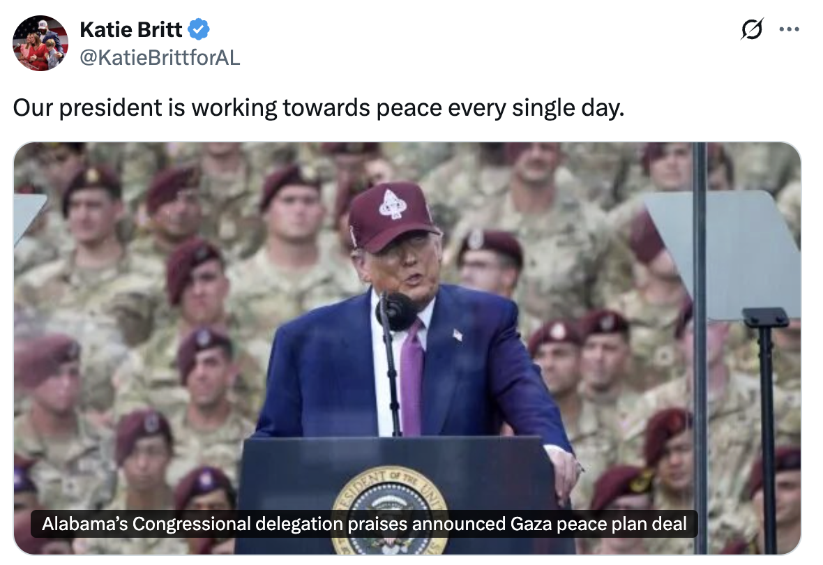Open the Gaza peace plan headline caption
The width and height of the screenshot is (823, 565).
[x=365, y=523]
